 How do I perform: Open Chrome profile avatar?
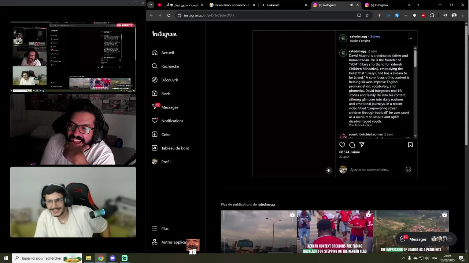coord(454,15)
